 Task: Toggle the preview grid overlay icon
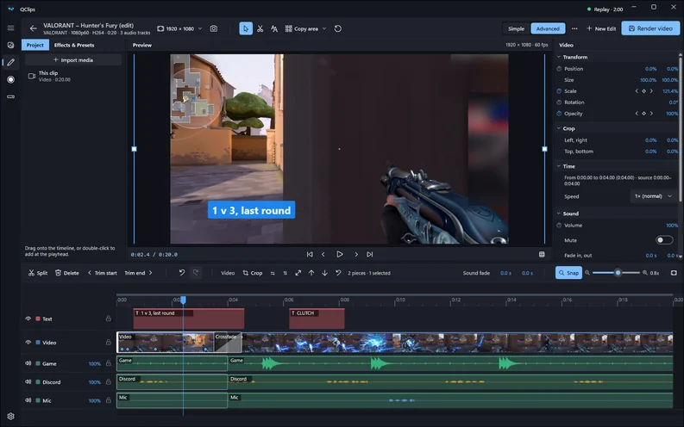pos(542,254)
